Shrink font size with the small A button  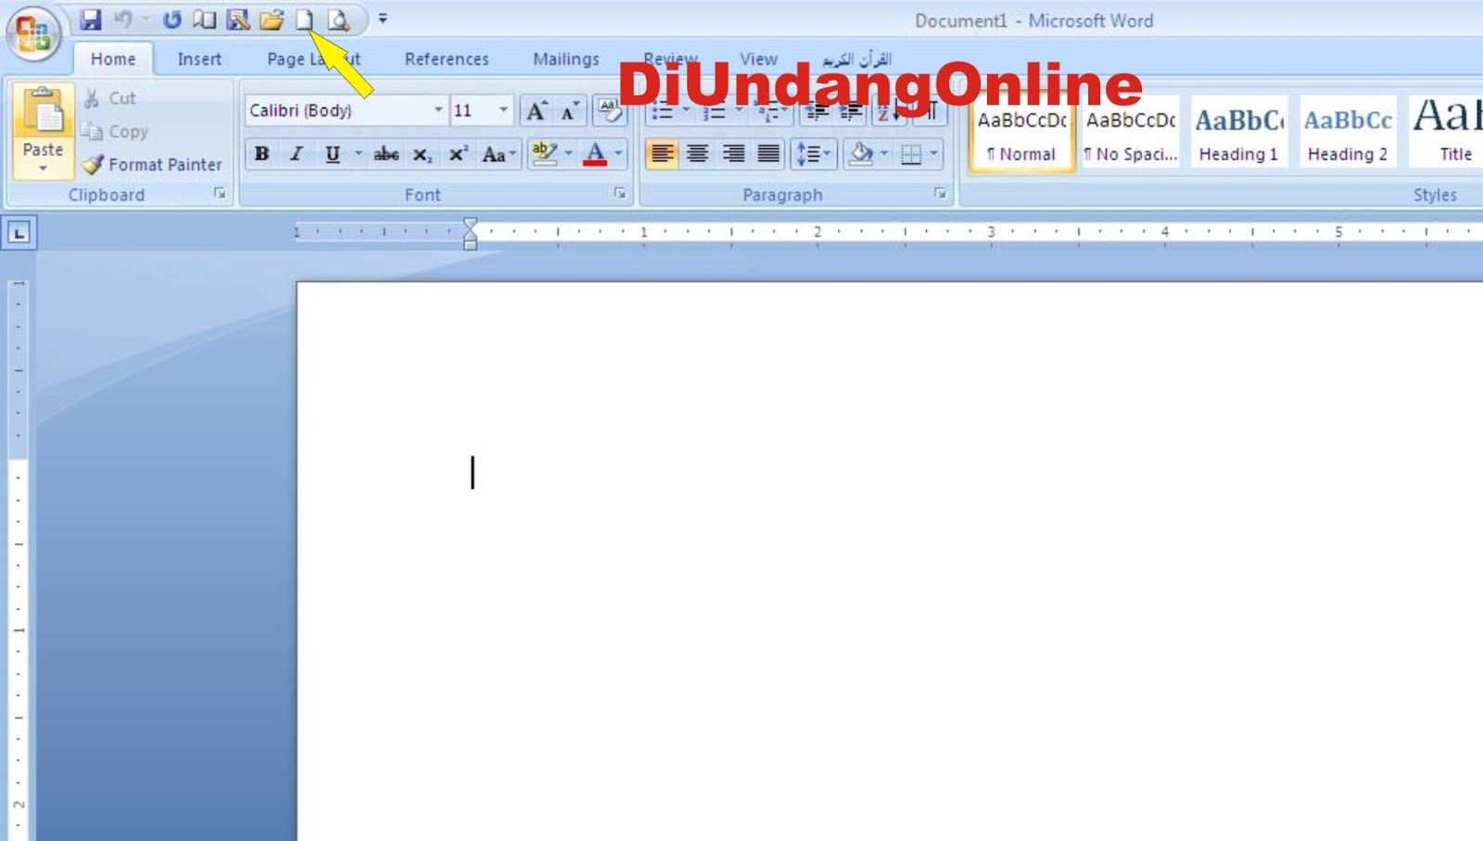[x=569, y=111]
